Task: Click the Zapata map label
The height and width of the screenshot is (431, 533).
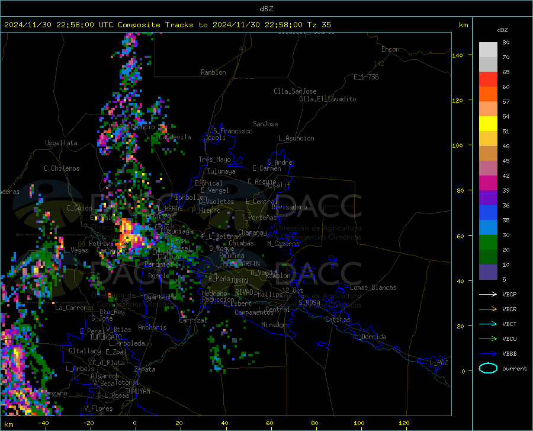Action: click(x=145, y=369)
